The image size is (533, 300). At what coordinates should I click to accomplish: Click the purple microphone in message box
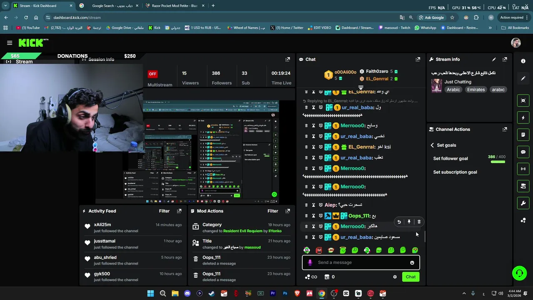[x=310, y=262]
